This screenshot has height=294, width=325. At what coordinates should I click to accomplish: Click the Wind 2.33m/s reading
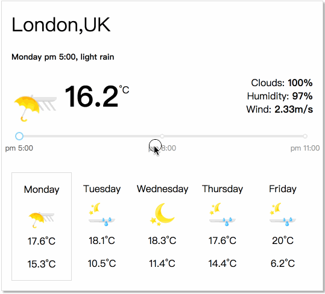(x=279, y=109)
